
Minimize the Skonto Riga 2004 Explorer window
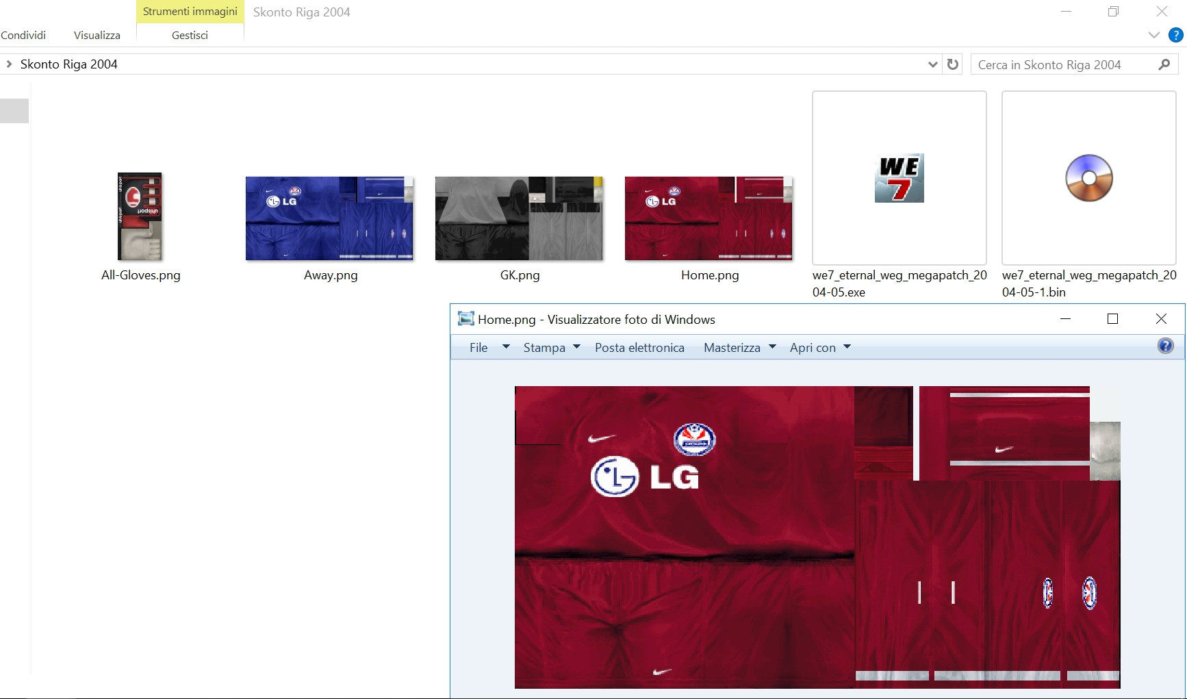coord(1066,12)
